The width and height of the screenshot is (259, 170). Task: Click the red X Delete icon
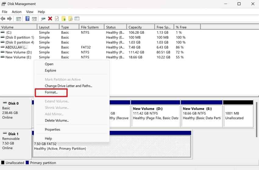[x=50, y=19]
